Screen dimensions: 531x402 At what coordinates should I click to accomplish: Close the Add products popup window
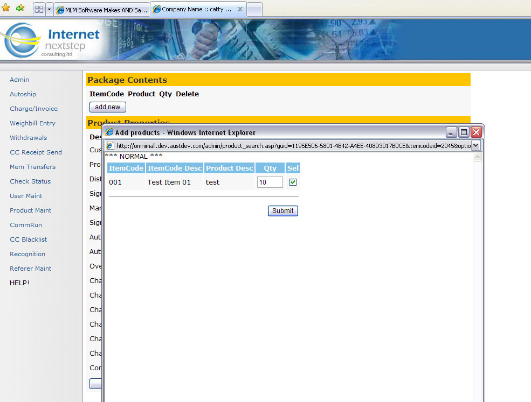tap(475, 132)
